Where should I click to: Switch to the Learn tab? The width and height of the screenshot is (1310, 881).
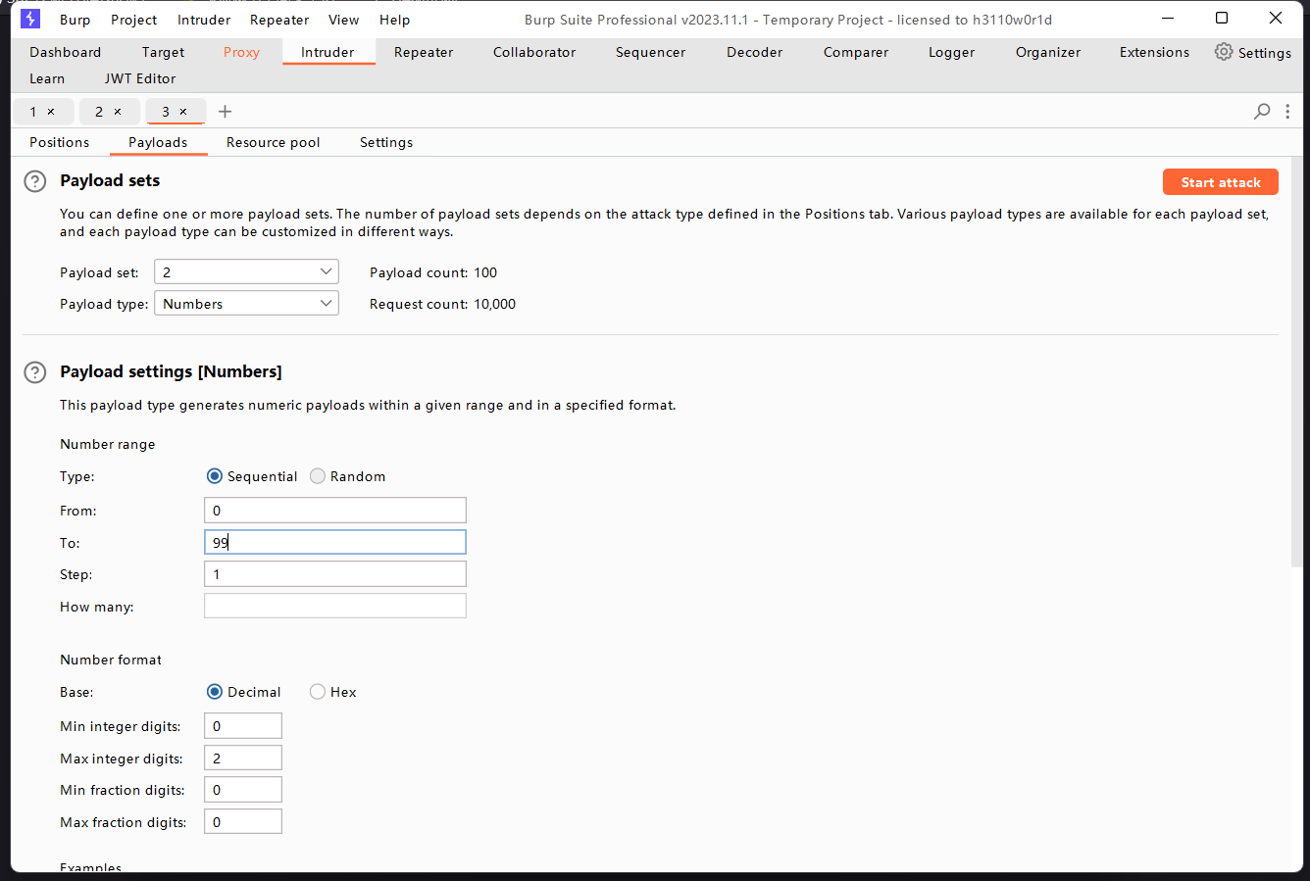tap(47, 78)
